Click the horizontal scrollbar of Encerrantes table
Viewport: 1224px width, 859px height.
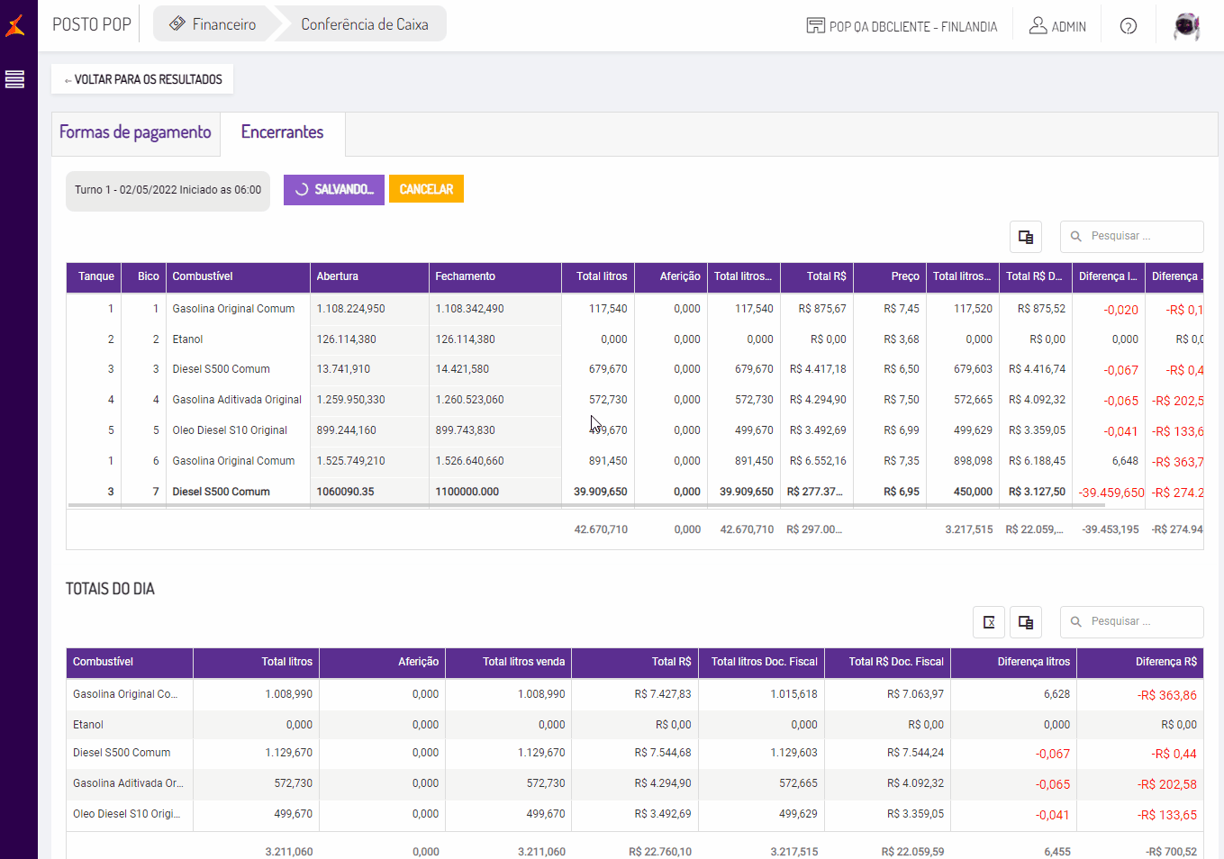point(585,506)
